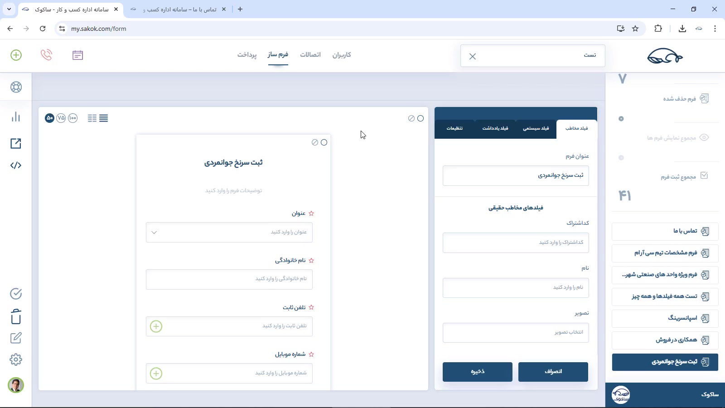725x408 pixels.
Task: Open the phone calls icon
Action: [x=46, y=55]
